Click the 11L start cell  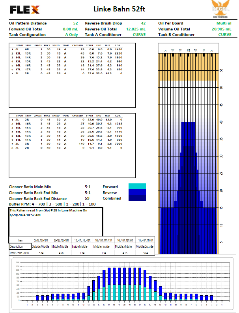point(18,140)
